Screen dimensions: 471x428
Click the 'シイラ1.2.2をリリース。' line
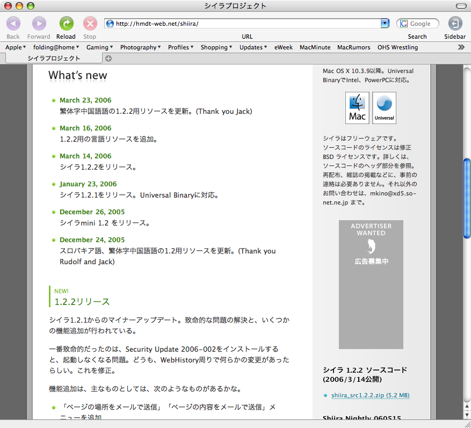tap(98, 167)
